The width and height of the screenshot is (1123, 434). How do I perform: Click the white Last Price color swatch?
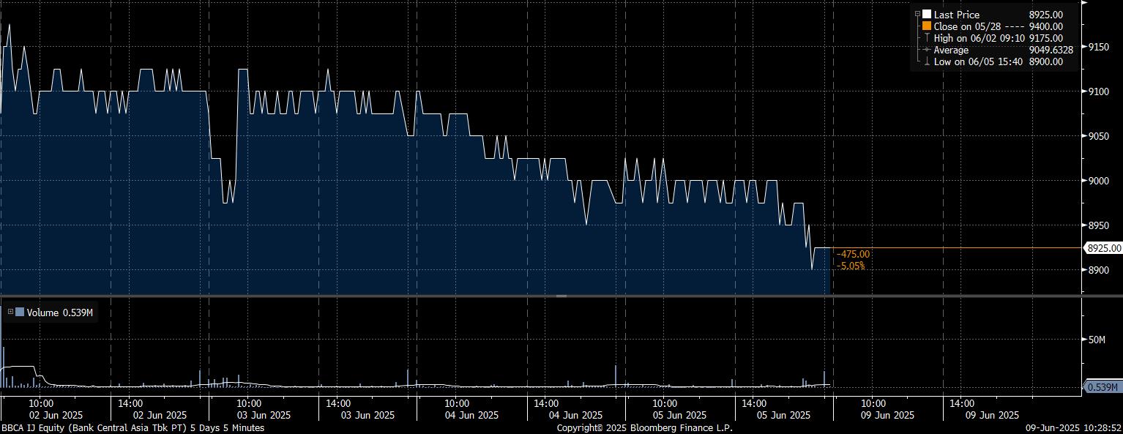point(927,15)
